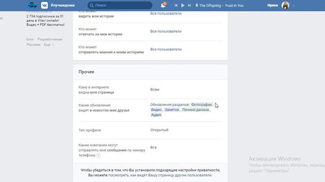
Task: Click the VK logo icon
Action: pyautogui.click(x=44, y=6)
